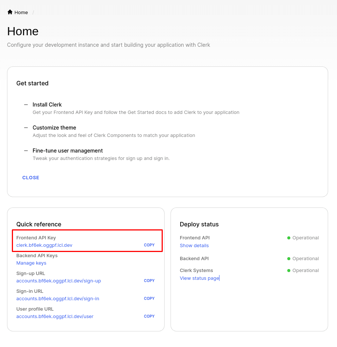Image resolution: width=337 pixels, height=347 pixels.
Task: Open the Sign-in URL link
Action: pos(58,298)
